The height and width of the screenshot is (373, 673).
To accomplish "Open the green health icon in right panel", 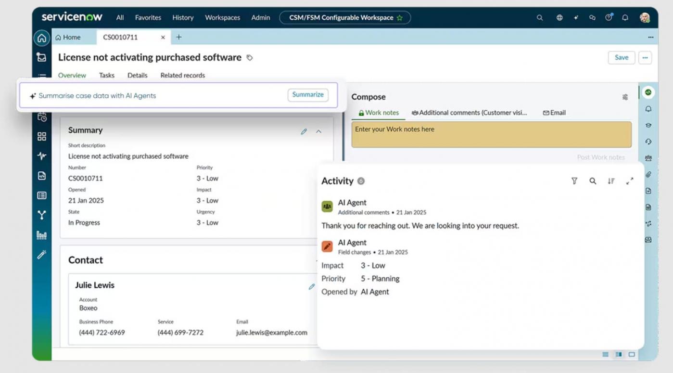I will (x=648, y=92).
